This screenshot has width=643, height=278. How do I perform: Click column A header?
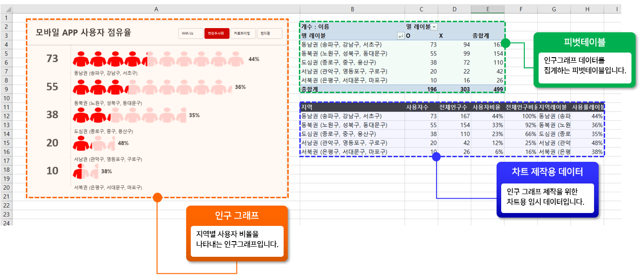tap(156, 9)
